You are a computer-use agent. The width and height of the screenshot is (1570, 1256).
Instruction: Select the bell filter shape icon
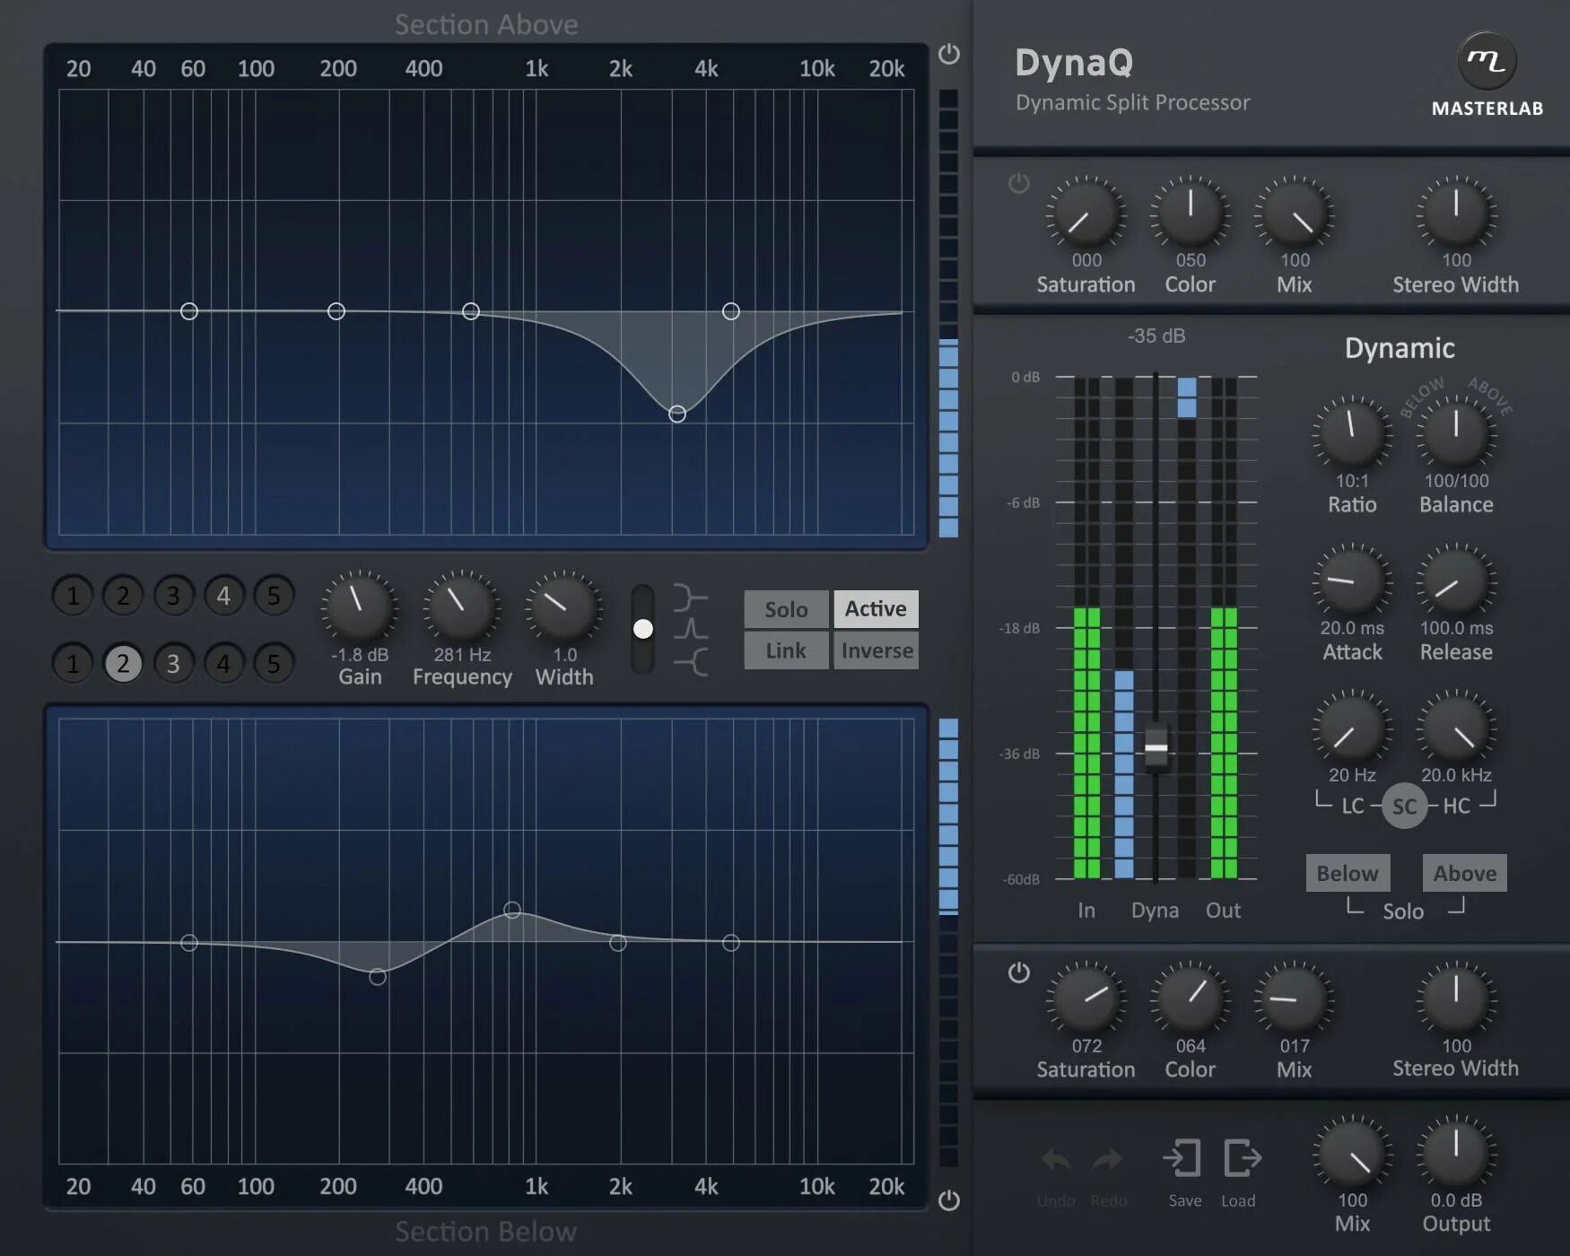pos(691,629)
